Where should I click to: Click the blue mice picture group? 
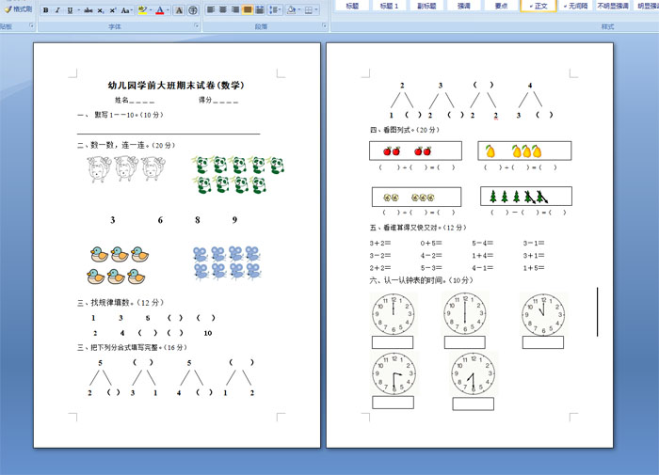[x=227, y=262]
